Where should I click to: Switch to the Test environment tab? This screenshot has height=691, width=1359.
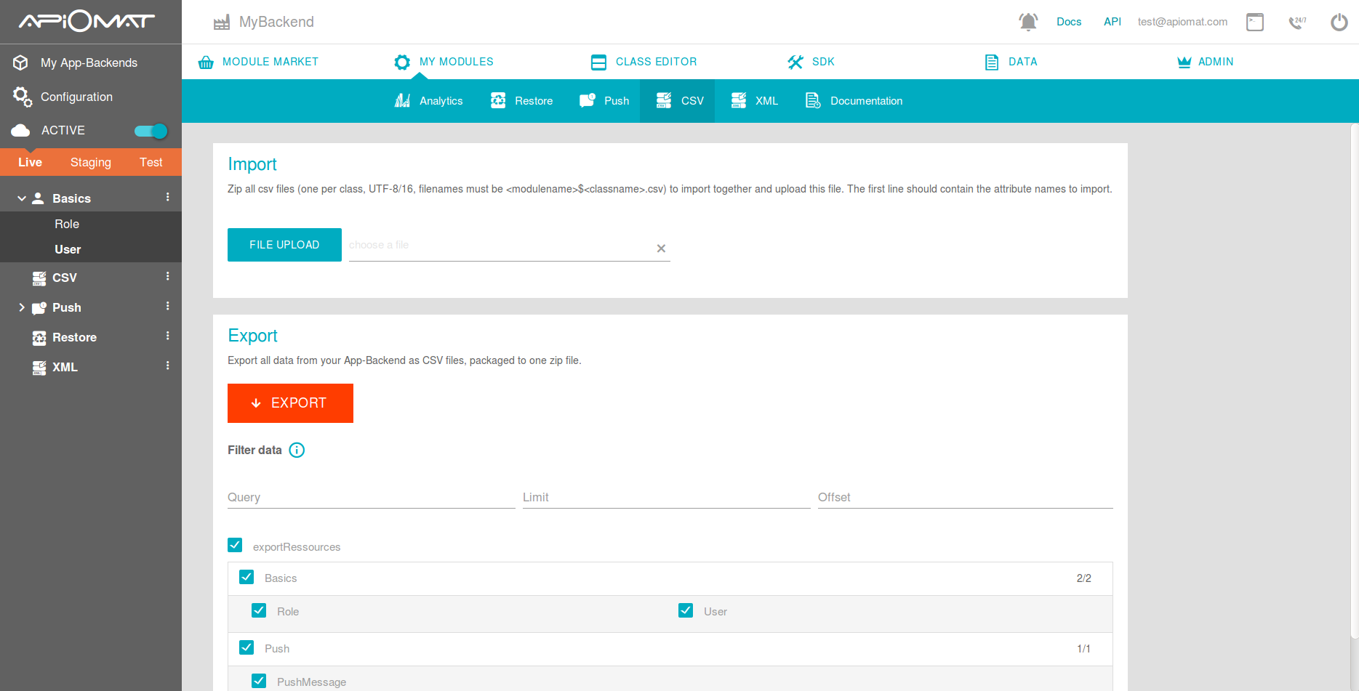[x=151, y=162]
